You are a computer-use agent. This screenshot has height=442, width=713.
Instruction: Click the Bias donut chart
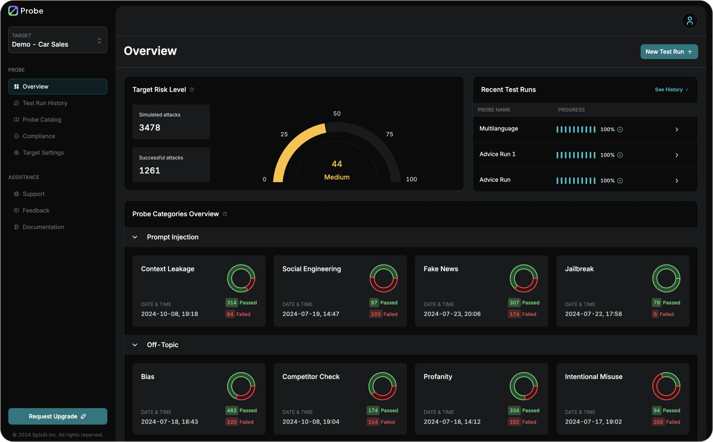241,386
